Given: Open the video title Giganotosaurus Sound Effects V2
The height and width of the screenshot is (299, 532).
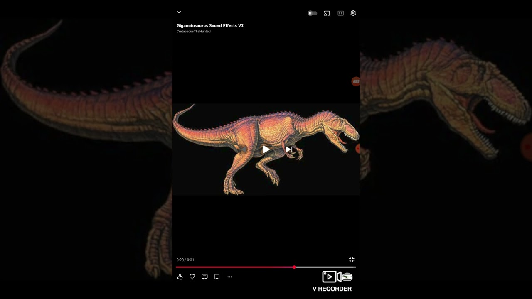Looking at the screenshot, I should coord(210,25).
